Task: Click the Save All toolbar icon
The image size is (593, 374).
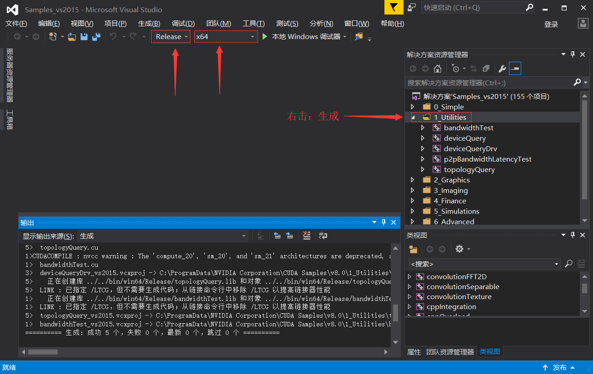Action: pos(96,37)
